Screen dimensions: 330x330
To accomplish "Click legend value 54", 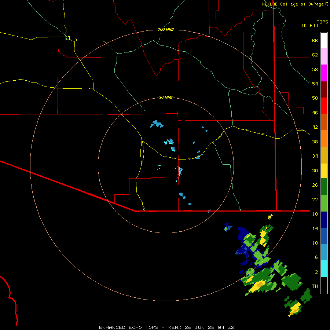I will click(x=315, y=84).
